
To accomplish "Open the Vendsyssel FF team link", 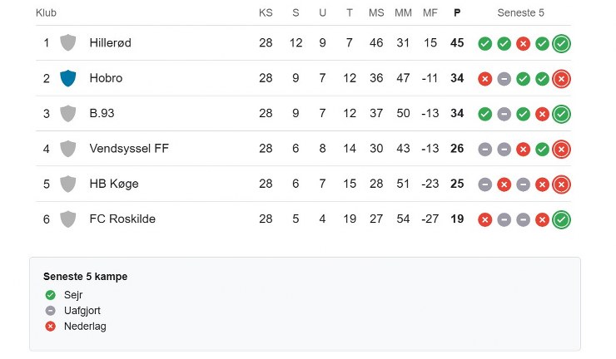I will point(129,149).
